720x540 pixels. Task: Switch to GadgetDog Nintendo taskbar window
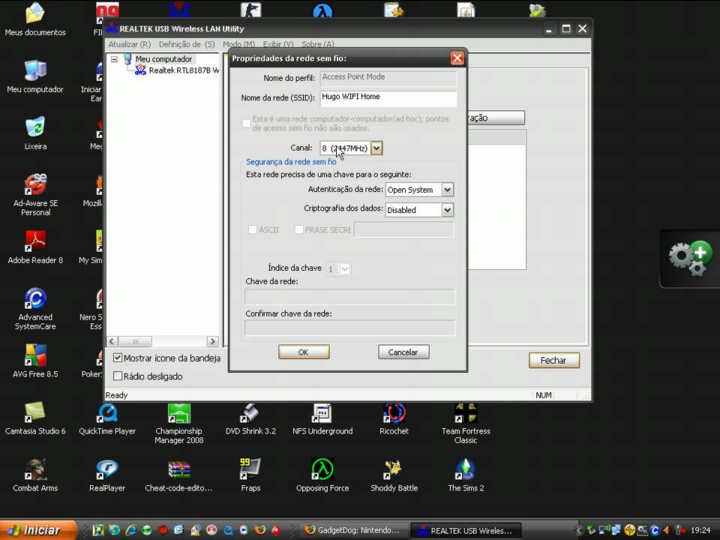352,530
